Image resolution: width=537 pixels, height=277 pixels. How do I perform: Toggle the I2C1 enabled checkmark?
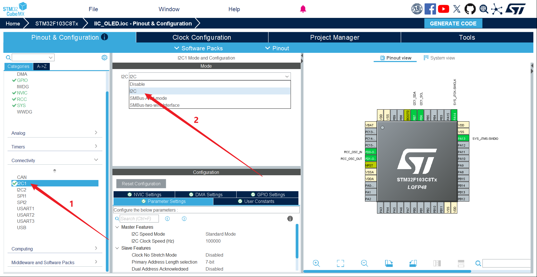pos(15,183)
